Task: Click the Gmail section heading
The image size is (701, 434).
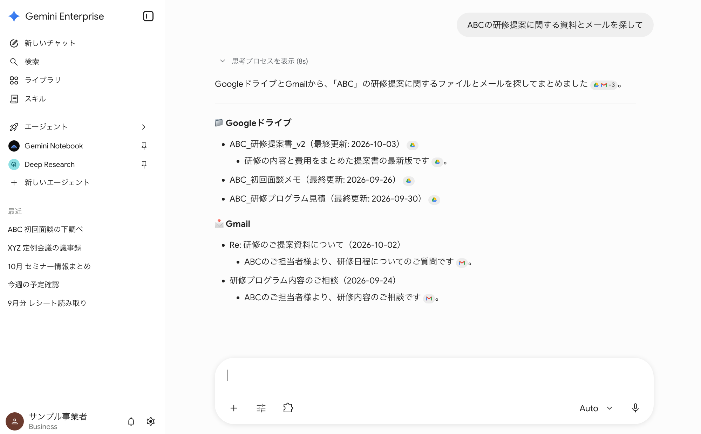Action: click(x=232, y=224)
